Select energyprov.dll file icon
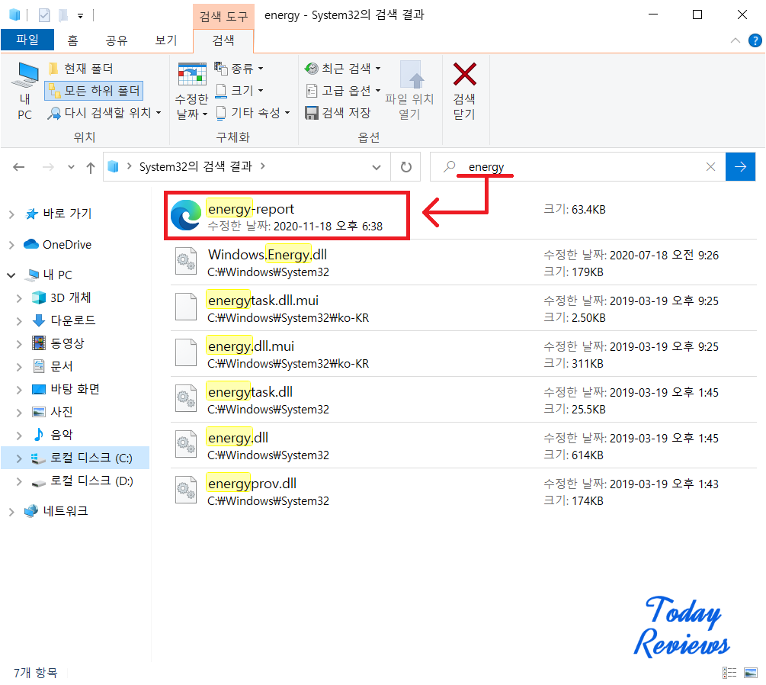 [x=186, y=490]
